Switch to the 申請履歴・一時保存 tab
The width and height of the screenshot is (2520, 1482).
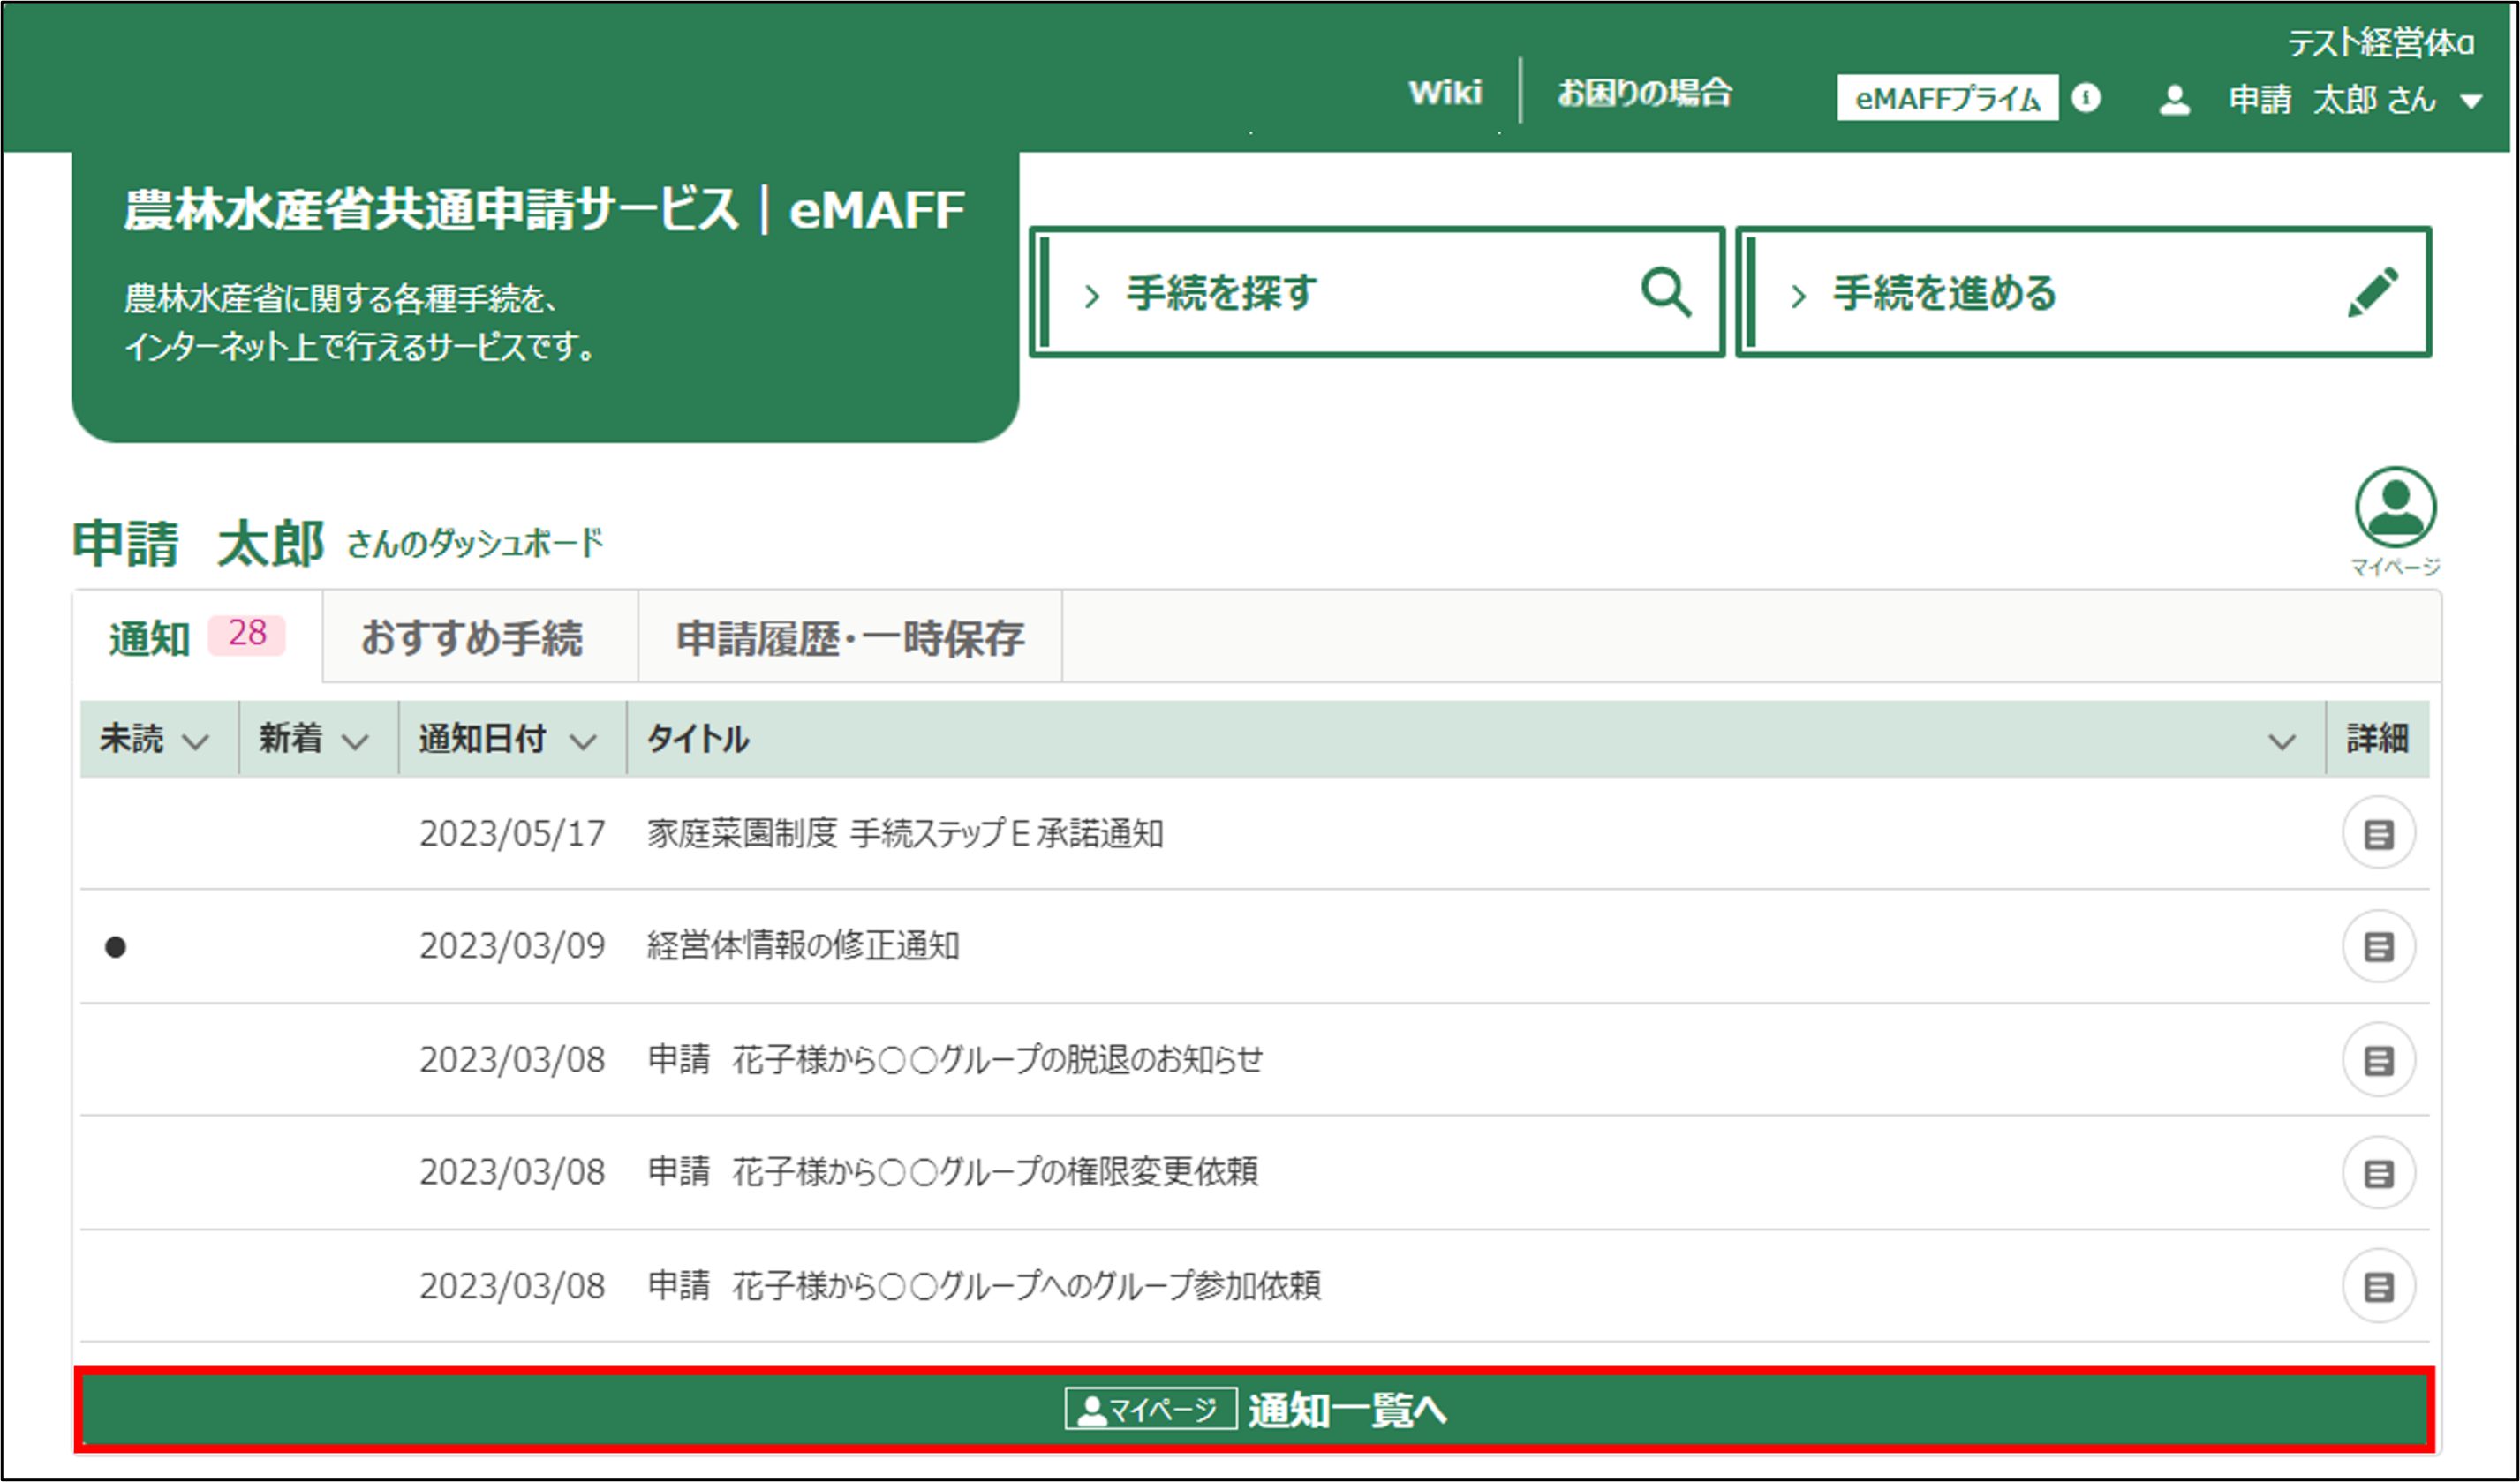coord(850,637)
